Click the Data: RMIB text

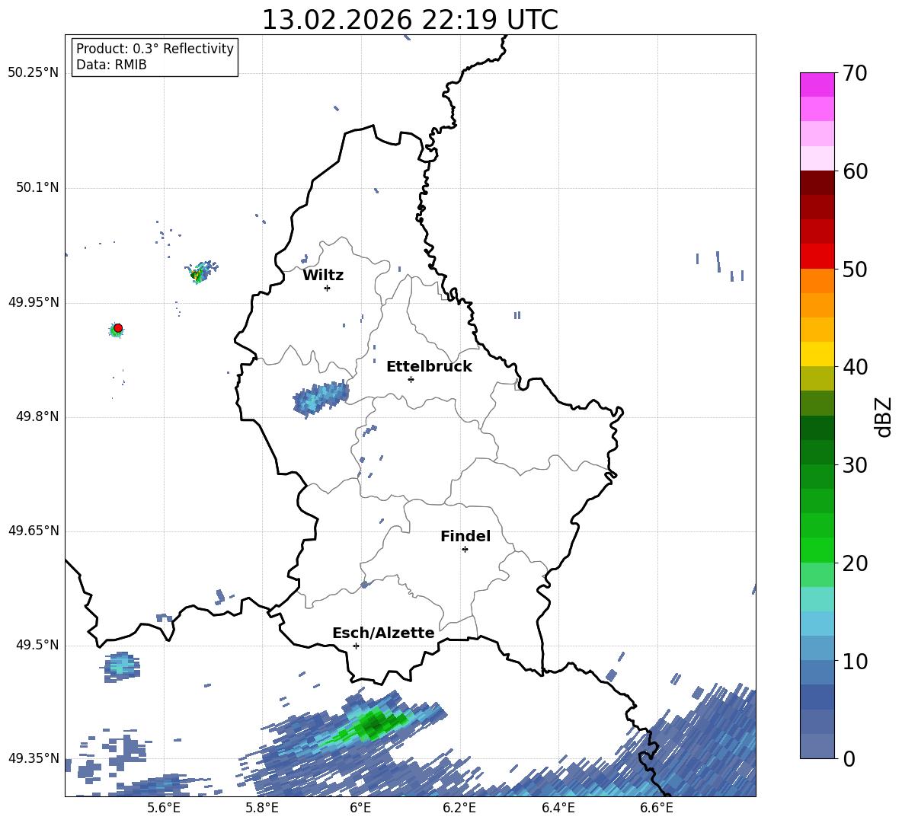(111, 65)
